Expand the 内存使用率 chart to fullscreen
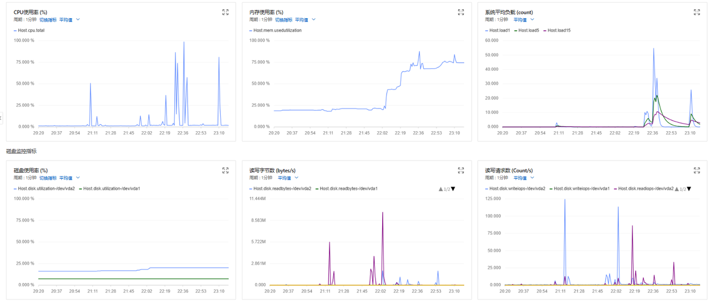This screenshot has height=304, width=710. (460, 12)
